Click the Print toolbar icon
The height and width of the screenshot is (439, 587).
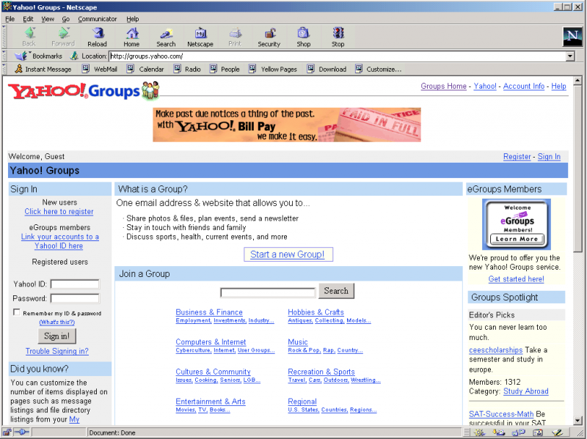point(234,37)
